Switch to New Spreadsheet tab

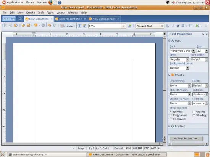pos(104,19)
